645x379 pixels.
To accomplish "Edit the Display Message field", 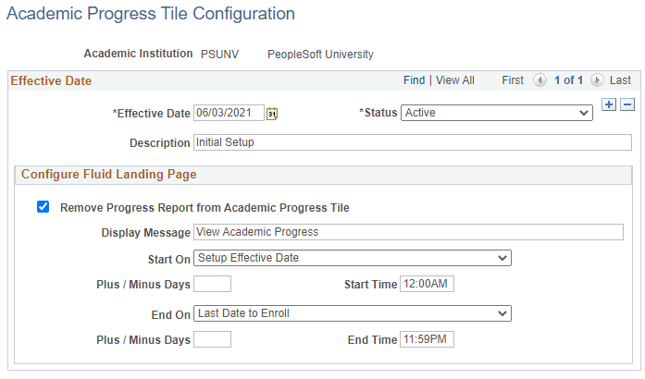I will point(408,232).
